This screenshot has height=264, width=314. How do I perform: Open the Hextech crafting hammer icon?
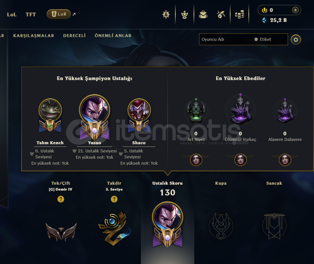[221, 14]
